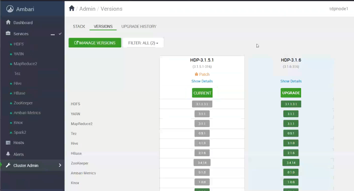Click the Services briefcase icon

(x=8, y=33)
